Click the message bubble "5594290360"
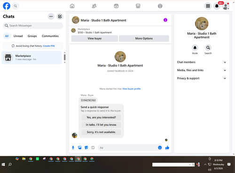 88,100
